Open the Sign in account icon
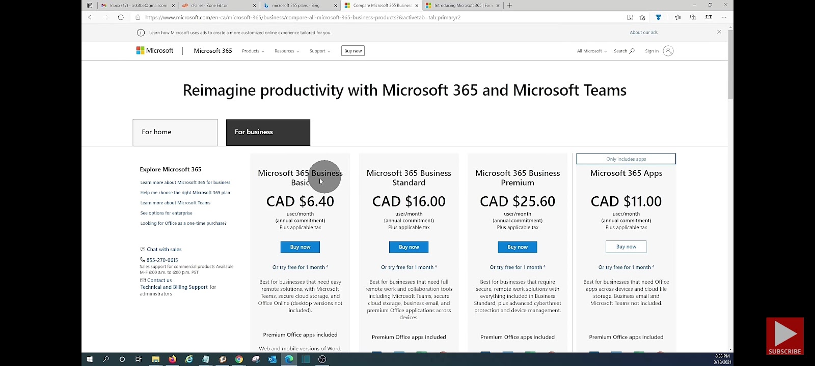Viewport: 815px width, 366px height. pyautogui.click(x=668, y=51)
